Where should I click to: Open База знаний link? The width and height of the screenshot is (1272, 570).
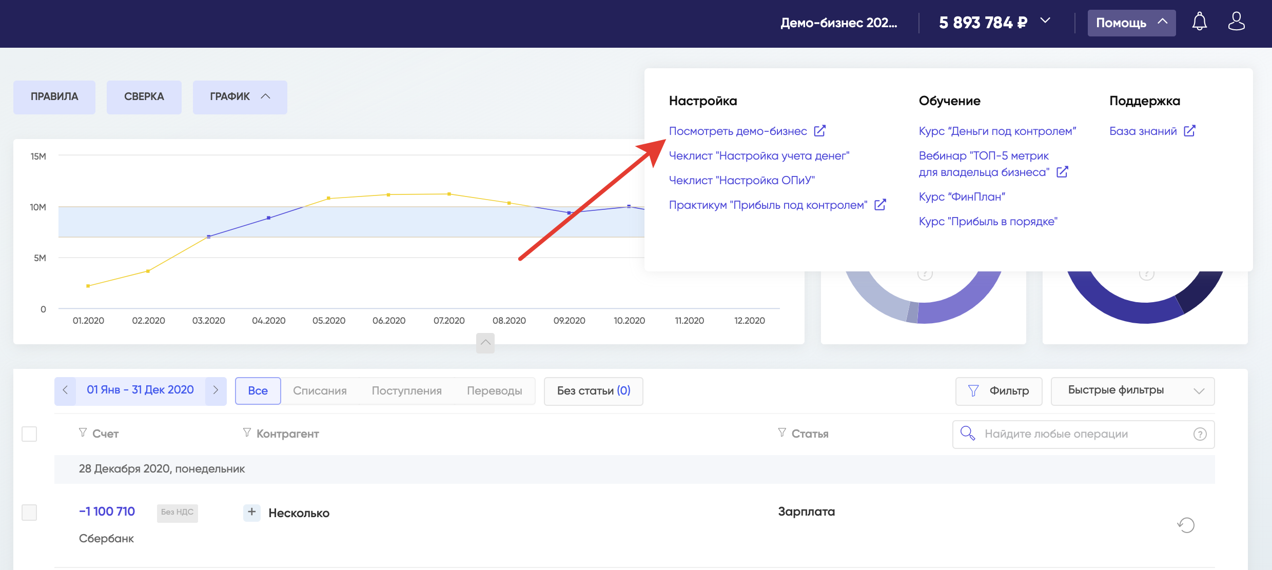click(x=1143, y=131)
